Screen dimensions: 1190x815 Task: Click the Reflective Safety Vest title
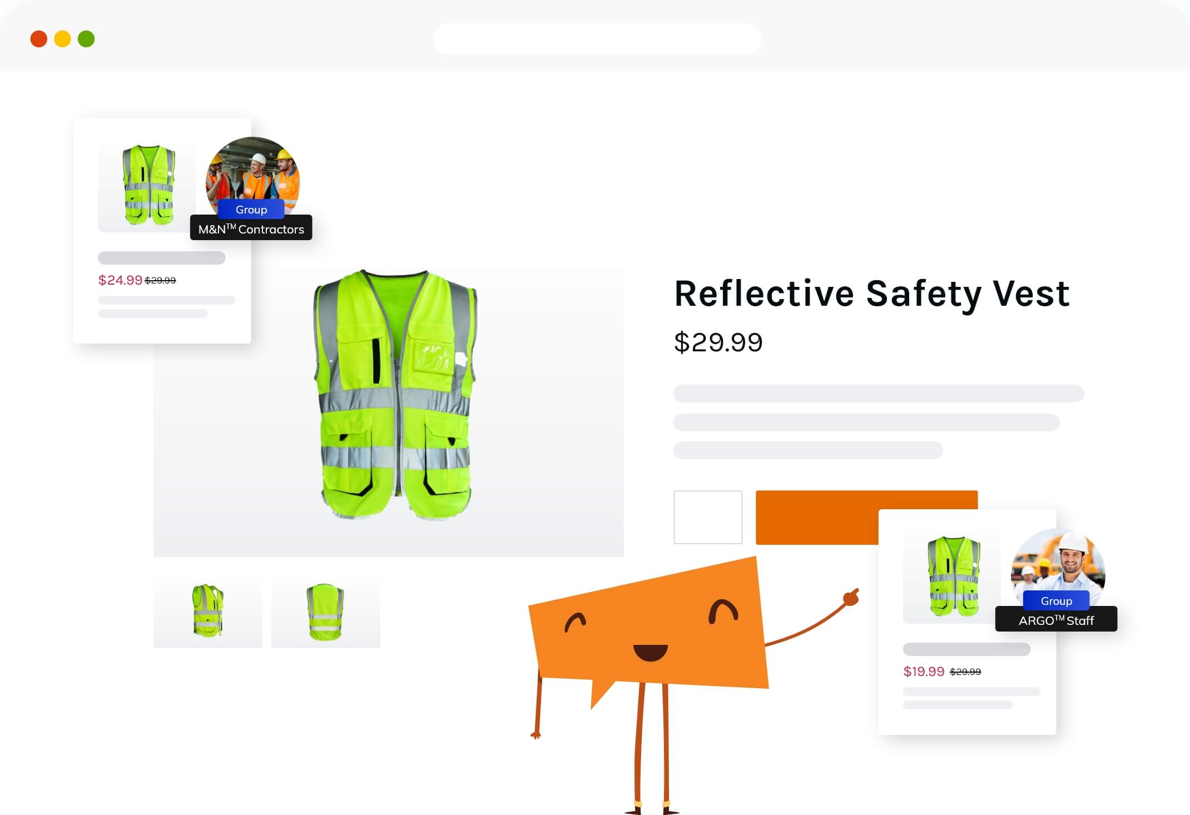click(872, 294)
